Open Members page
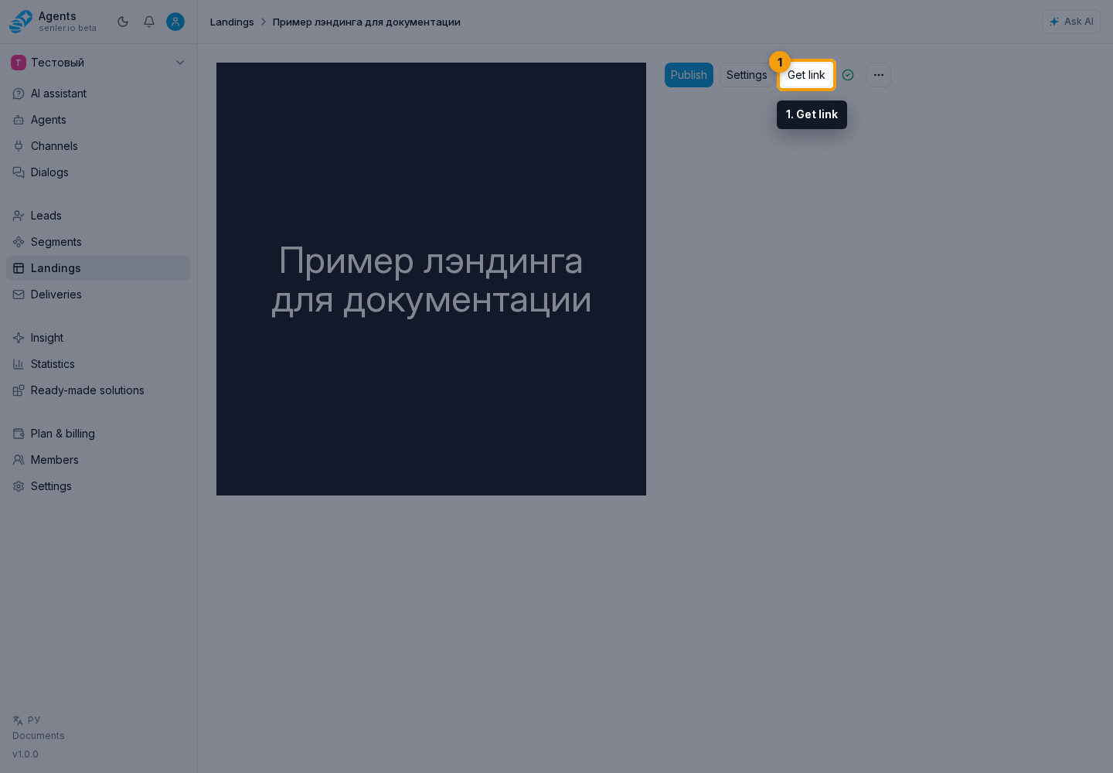The height and width of the screenshot is (773, 1113). point(98,460)
